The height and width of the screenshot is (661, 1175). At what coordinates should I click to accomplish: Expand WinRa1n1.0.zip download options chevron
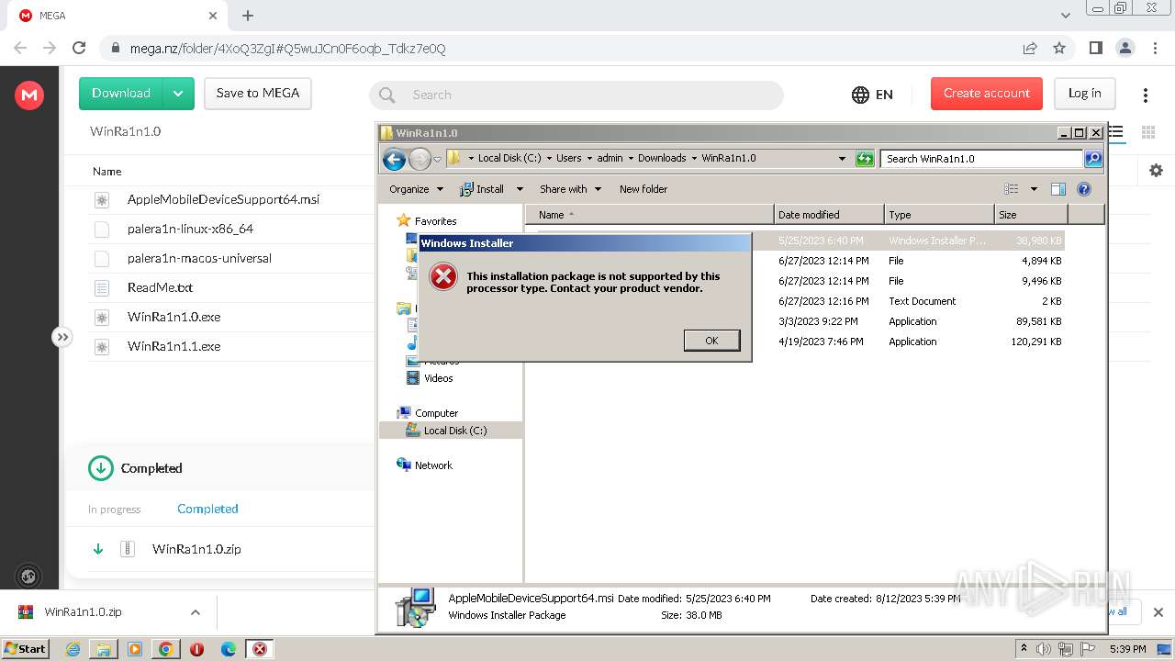(195, 612)
